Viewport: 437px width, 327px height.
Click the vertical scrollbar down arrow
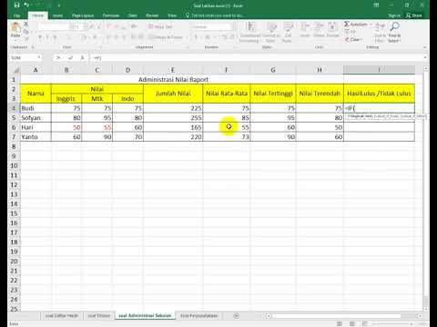pos(426,309)
